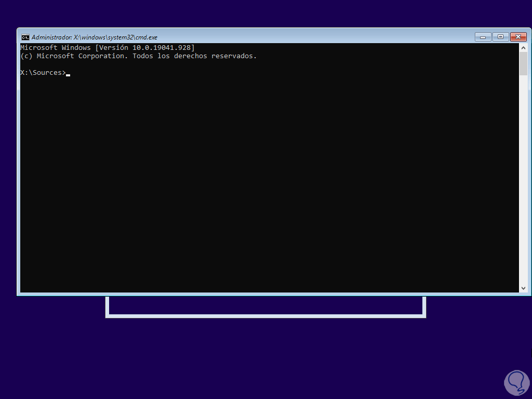
Task: Minimize the command prompt window
Action: pyautogui.click(x=483, y=37)
